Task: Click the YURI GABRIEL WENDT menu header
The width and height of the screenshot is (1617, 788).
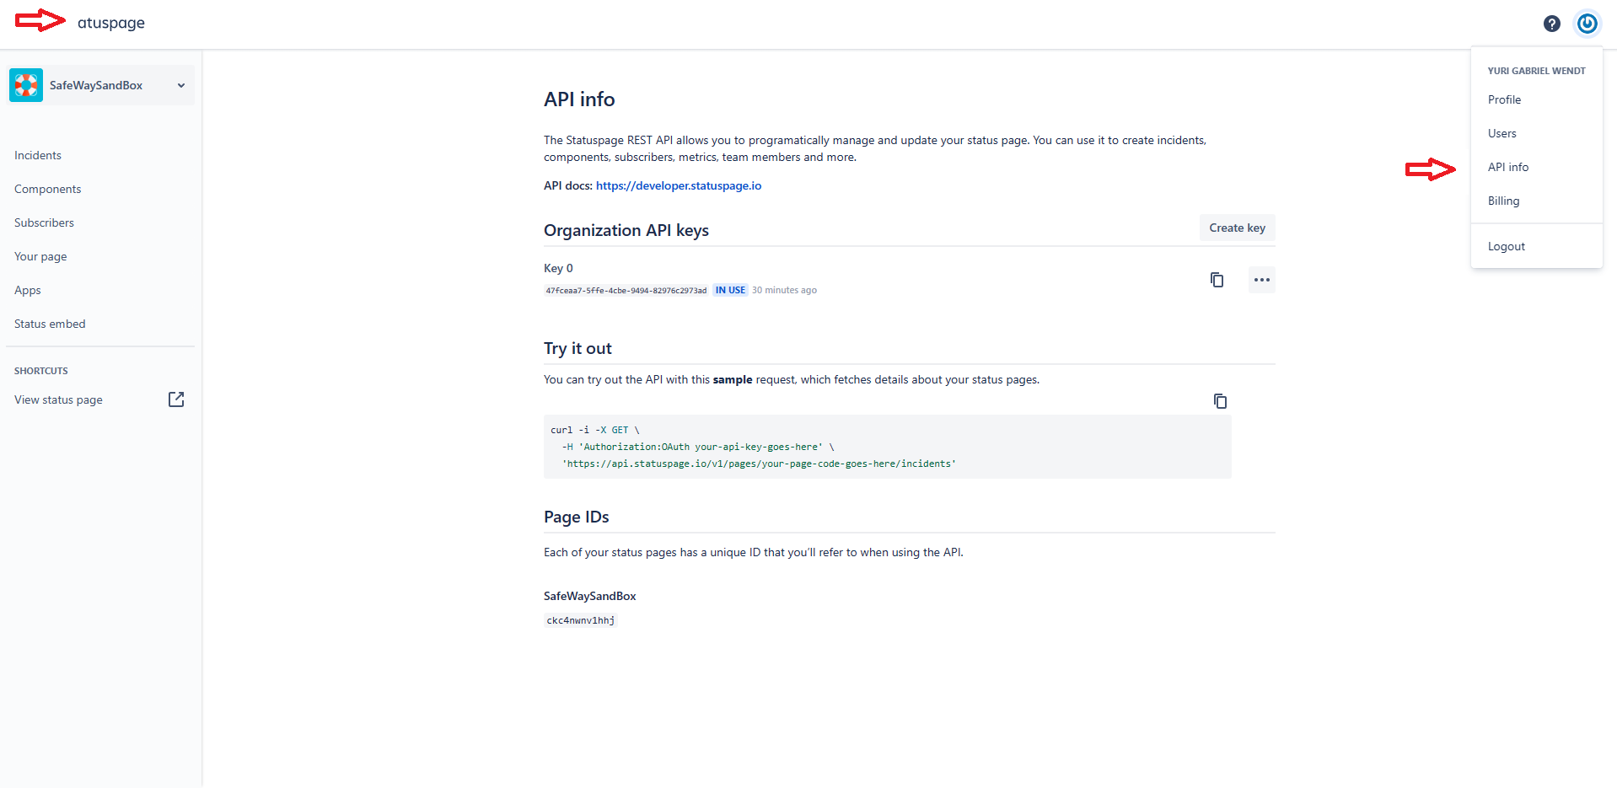Action: click(1536, 71)
